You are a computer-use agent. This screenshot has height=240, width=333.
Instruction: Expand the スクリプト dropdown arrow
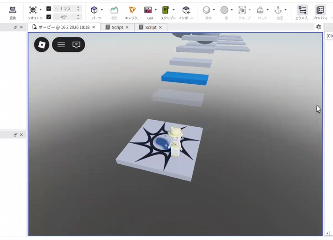(174, 10)
